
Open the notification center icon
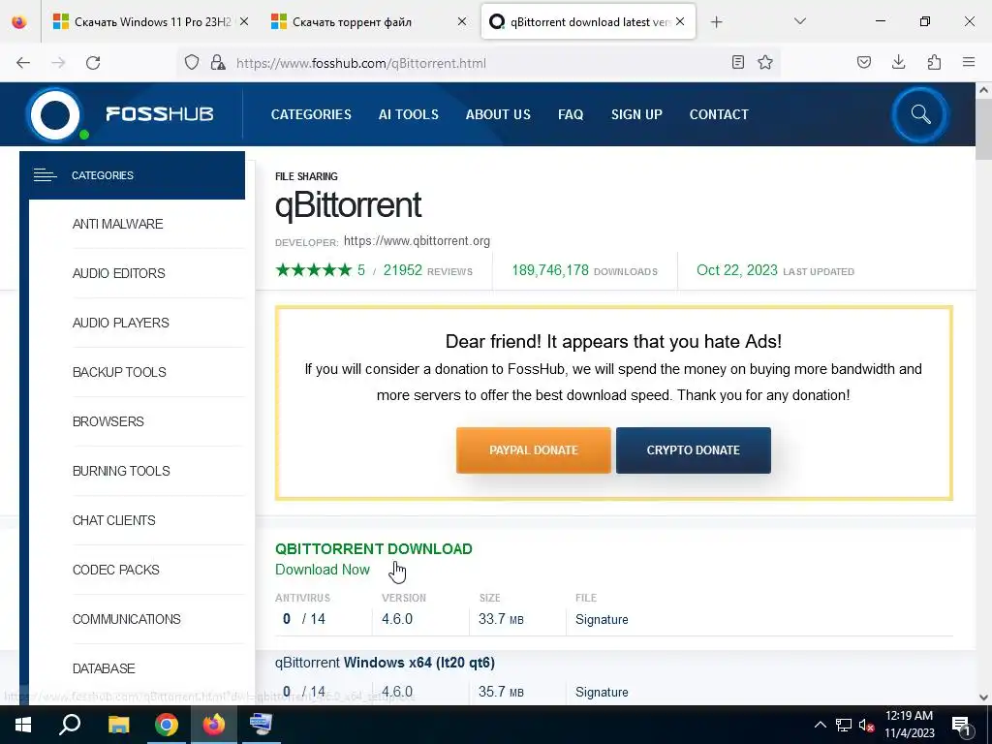pyautogui.click(x=960, y=725)
